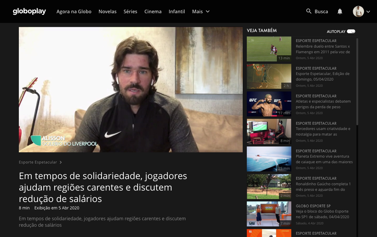The height and width of the screenshot is (237, 377).
Task: Open the UFC weight loss video thumbnail
Action: (x=269, y=104)
